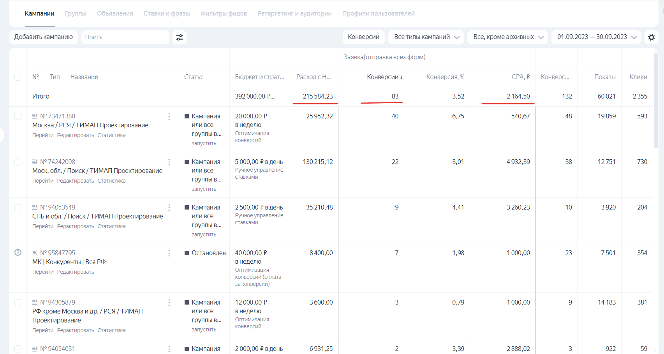This screenshot has width=664, height=354.
Task: Switch to the Группы tab
Action: (76, 14)
